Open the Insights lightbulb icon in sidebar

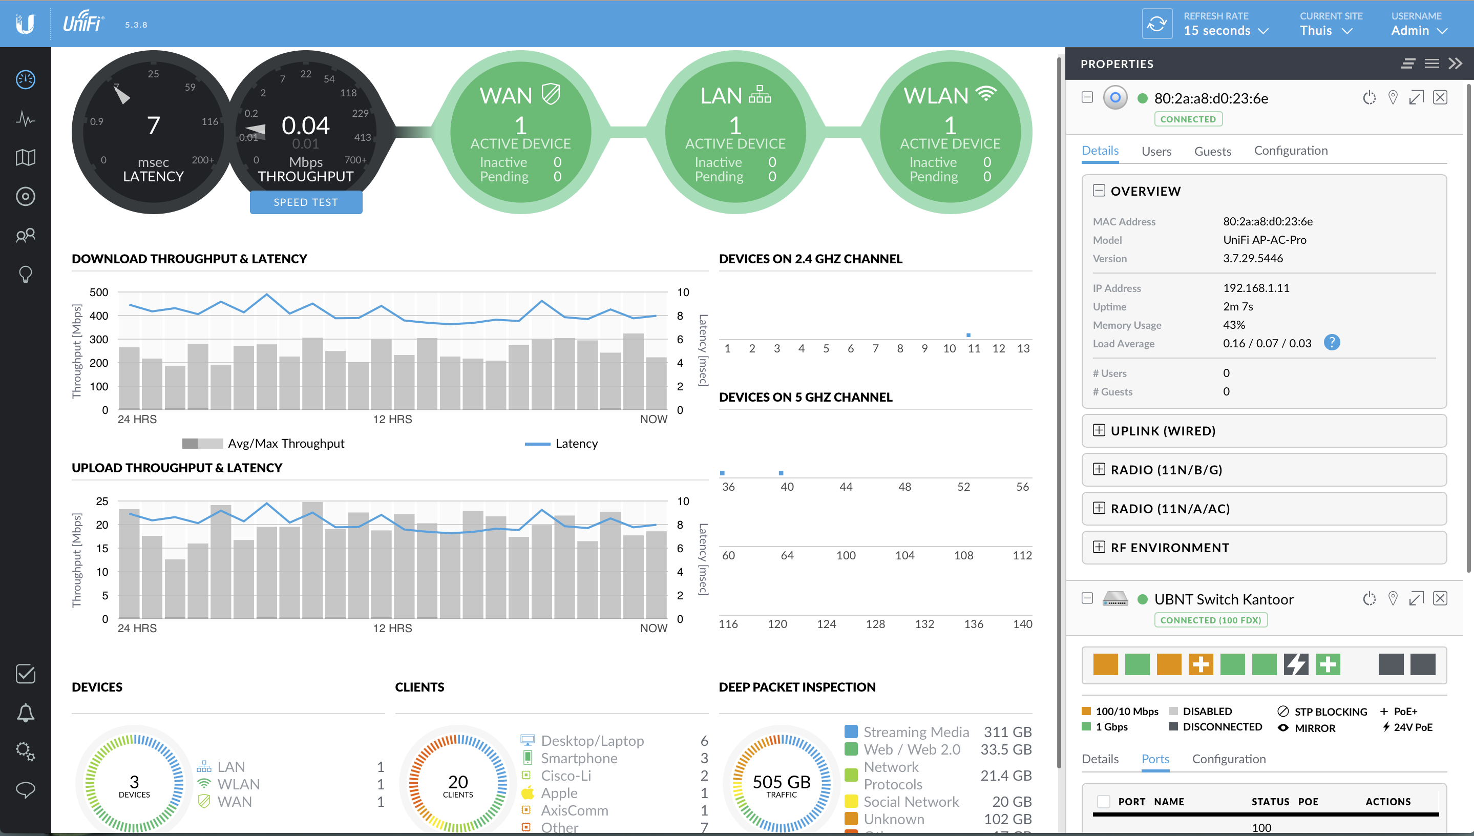pyautogui.click(x=25, y=274)
